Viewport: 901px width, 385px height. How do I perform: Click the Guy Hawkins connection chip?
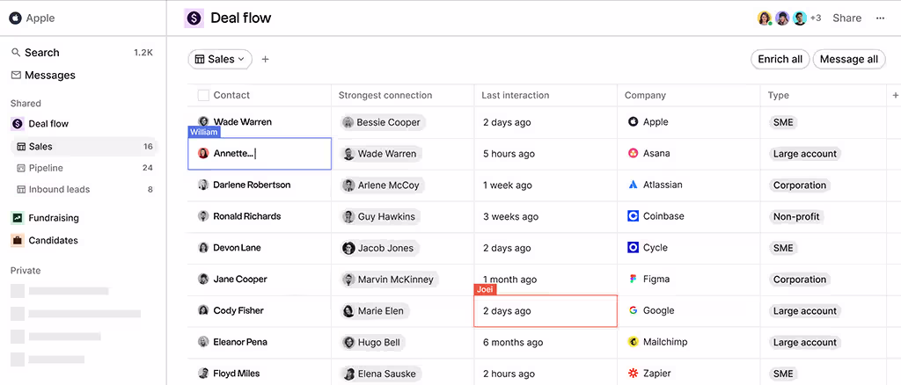click(380, 217)
